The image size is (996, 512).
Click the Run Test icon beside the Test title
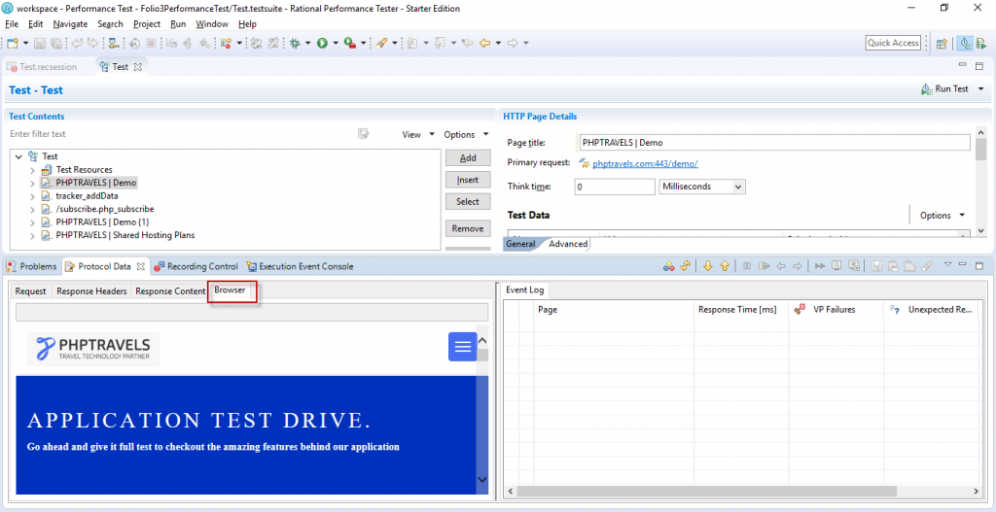click(927, 89)
